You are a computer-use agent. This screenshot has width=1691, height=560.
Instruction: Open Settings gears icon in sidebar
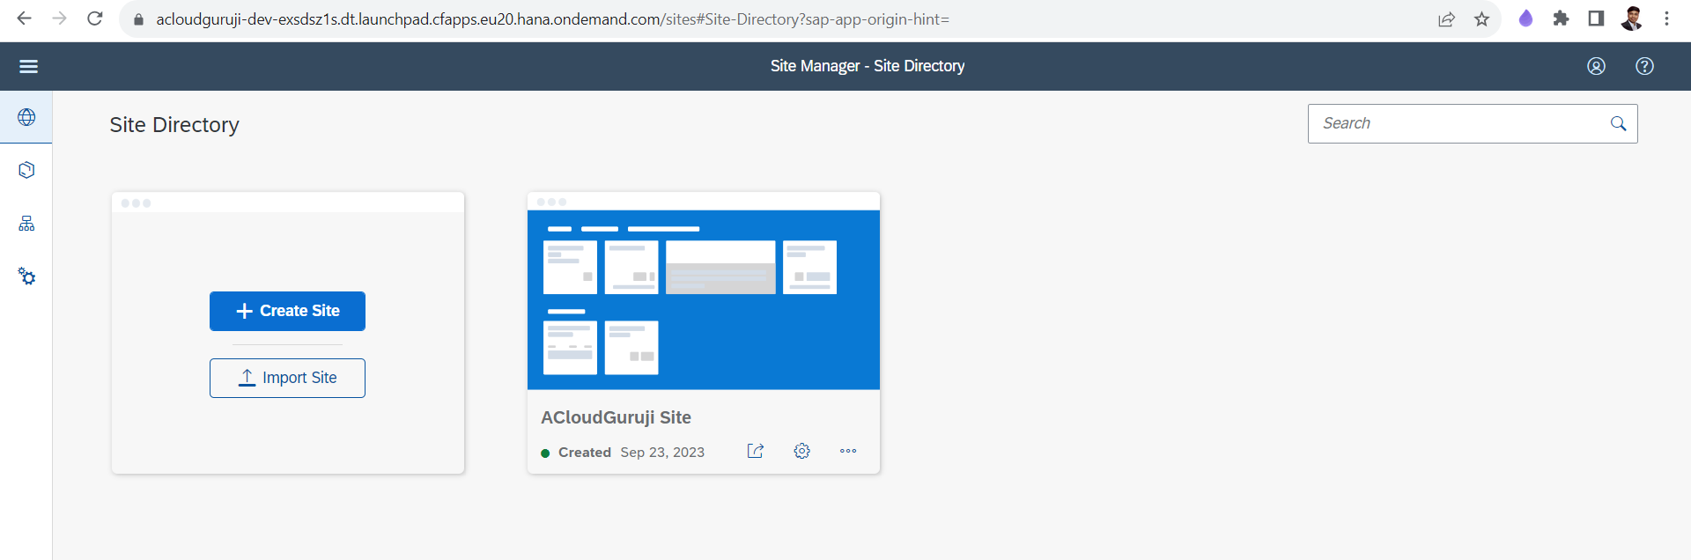click(x=26, y=276)
